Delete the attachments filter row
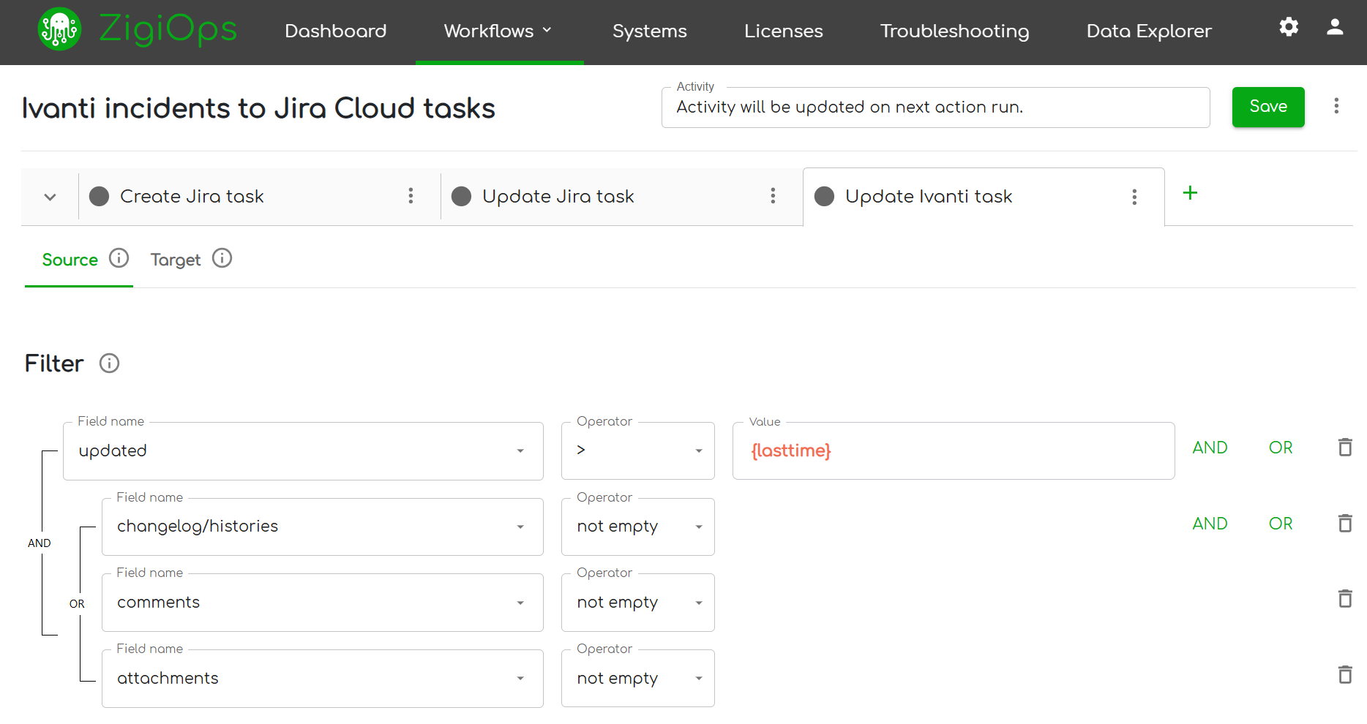 [1345, 675]
